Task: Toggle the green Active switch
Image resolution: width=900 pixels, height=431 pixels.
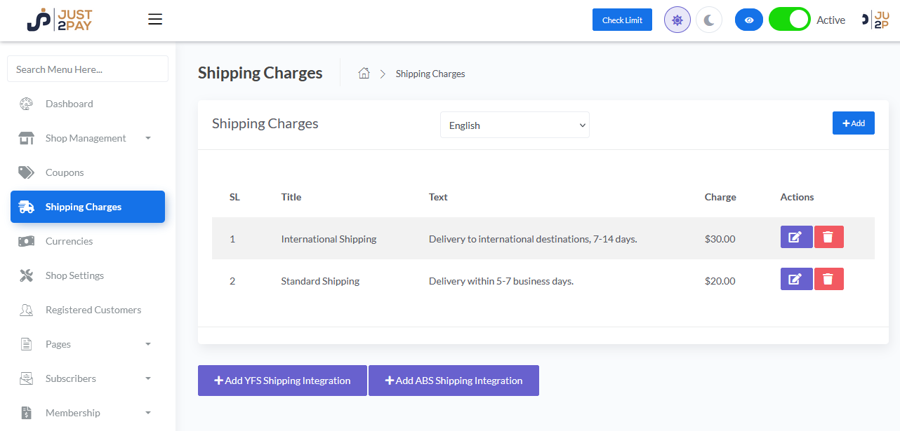Action: (789, 20)
